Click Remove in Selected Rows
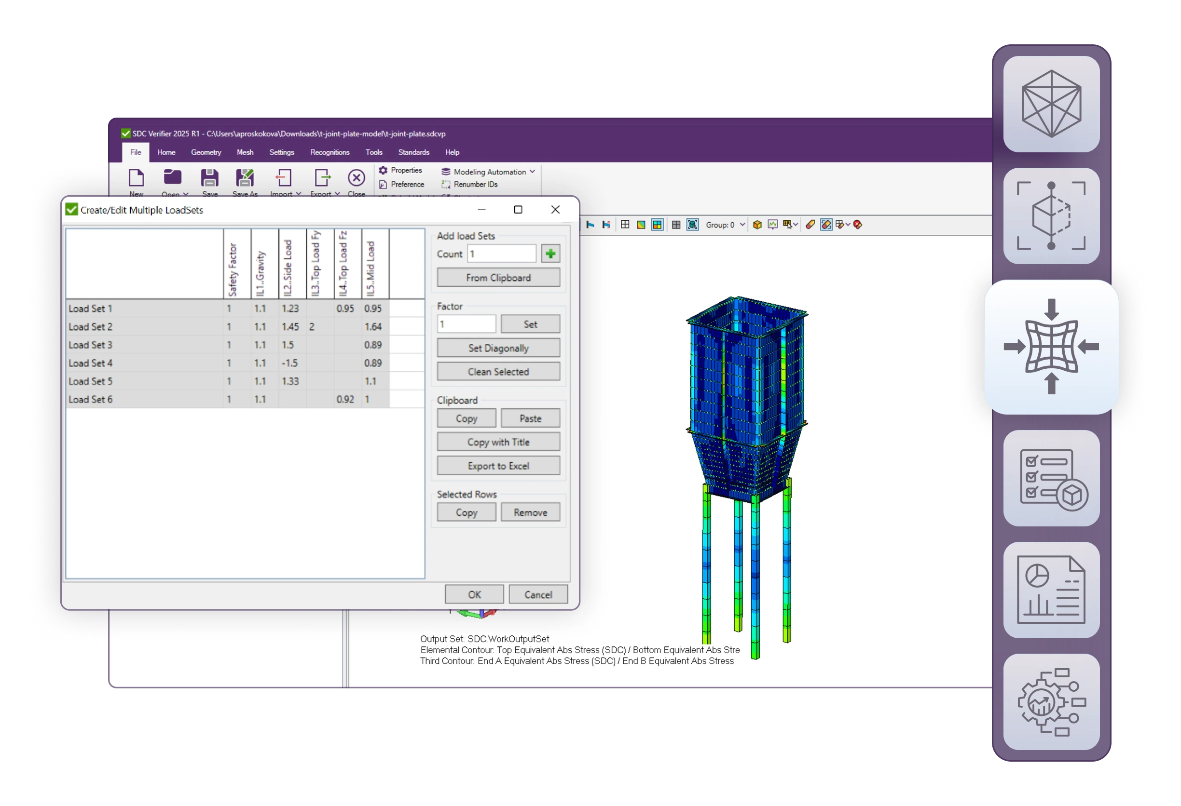 (530, 512)
